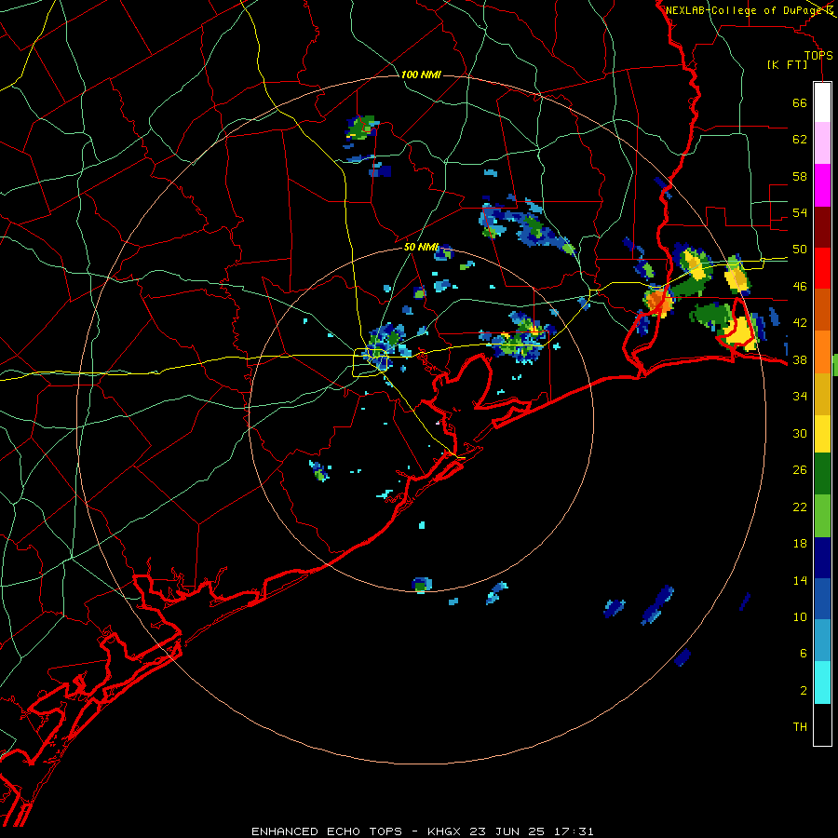Image resolution: width=838 pixels, height=838 pixels.
Task: Click the 22 value on the legend
Action: coord(800,507)
